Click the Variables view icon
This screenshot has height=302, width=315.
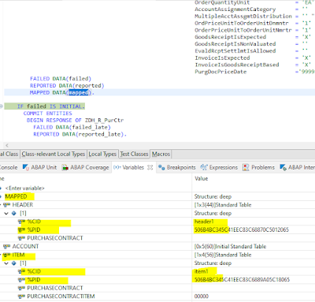click(117, 167)
